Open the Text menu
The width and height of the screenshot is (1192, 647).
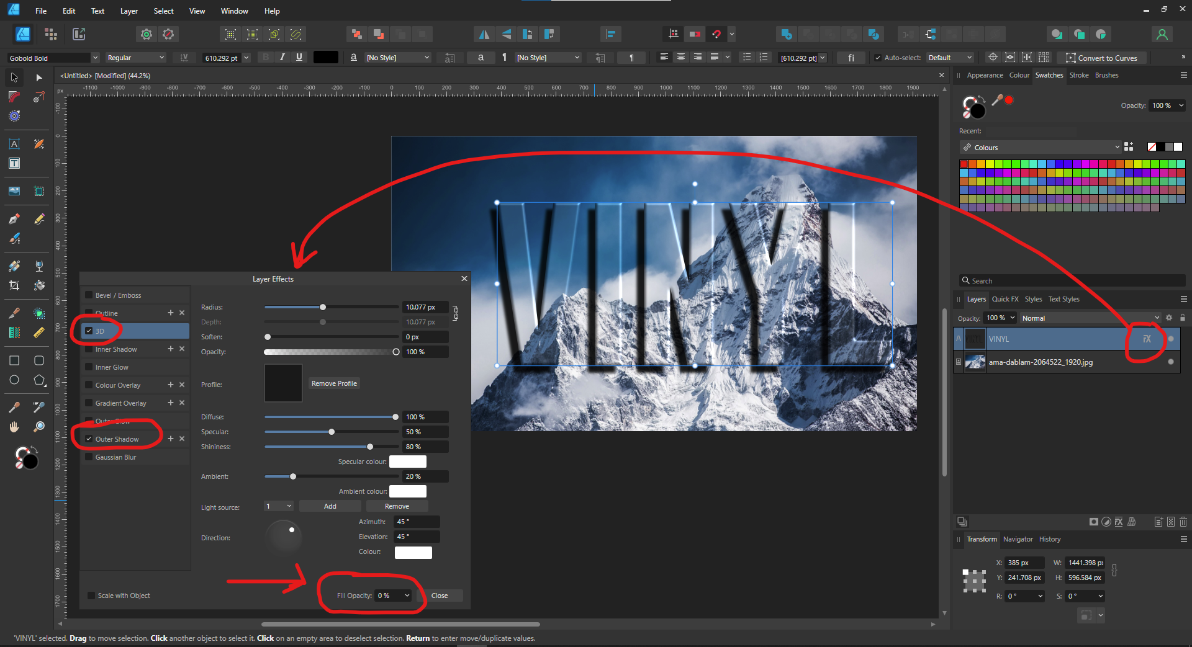click(x=97, y=11)
